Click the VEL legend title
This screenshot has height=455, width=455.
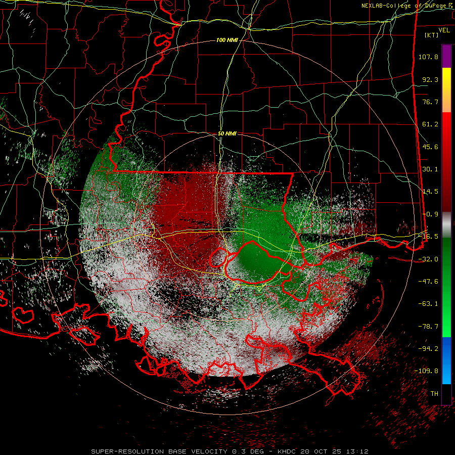coord(444,30)
